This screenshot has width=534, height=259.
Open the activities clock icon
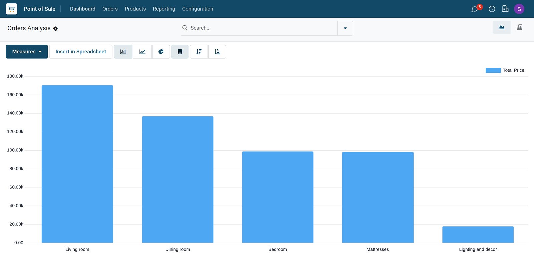pos(492,9)
